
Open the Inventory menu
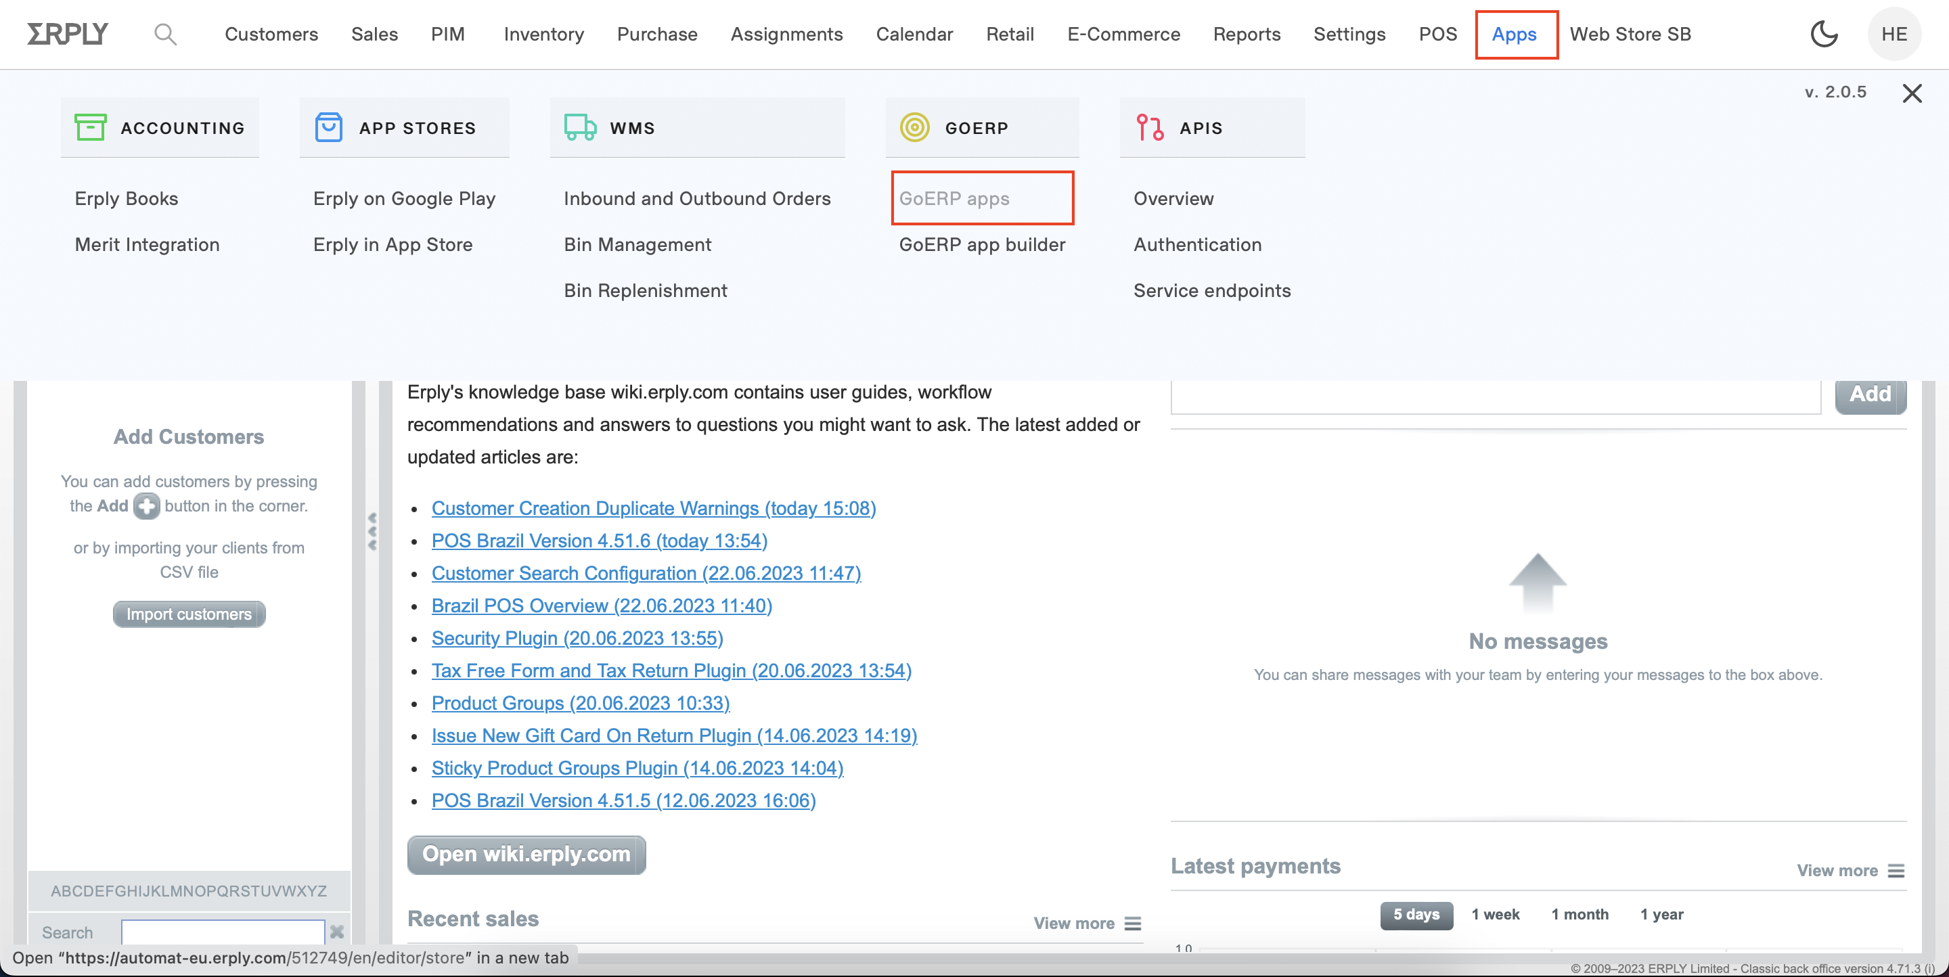click(x=544, y=34)
